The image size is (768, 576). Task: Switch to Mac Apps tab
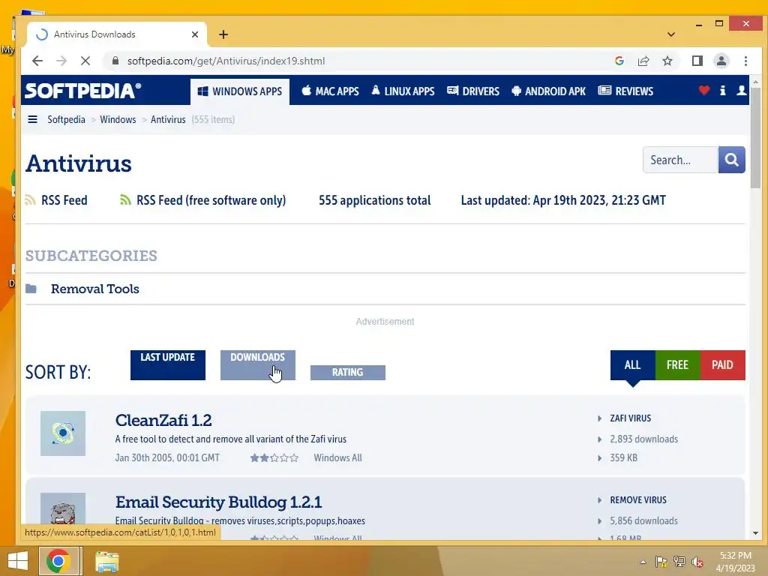[x=330, y=91]
